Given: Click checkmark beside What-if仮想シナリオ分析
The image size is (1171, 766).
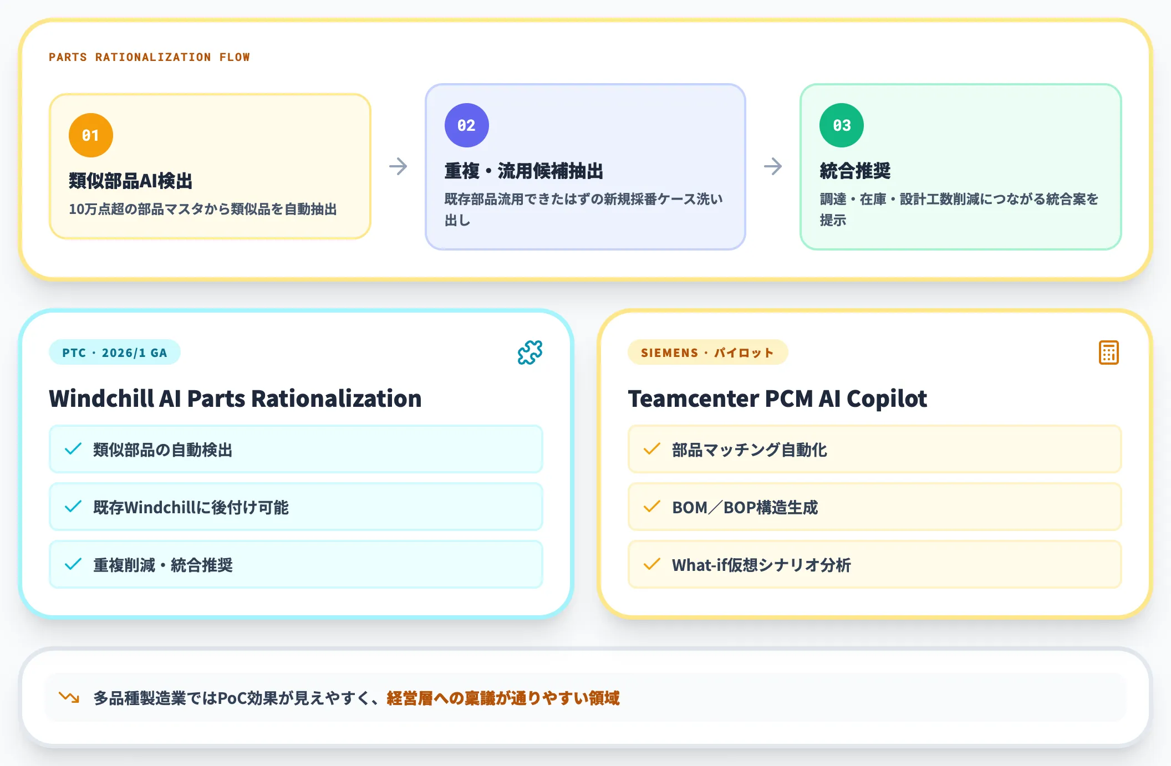Looking at the screenshot, I should 652,564.
